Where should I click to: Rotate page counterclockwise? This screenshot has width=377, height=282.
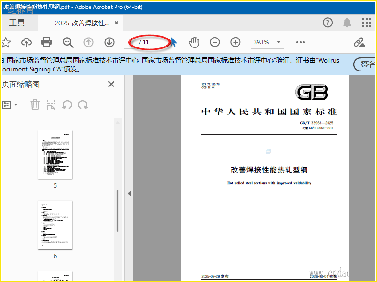(67, 105)
